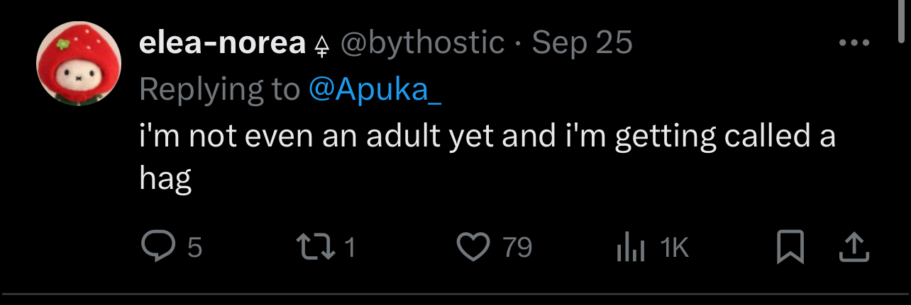This screenshot has width=911, height=305.
Task: Click the strawberry hat profile avatar
Action: coord(79,64)
